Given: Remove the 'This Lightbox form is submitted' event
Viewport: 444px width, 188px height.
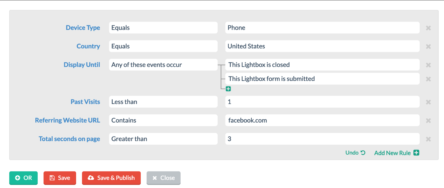Looking at the screenshot, I should [428, 79].
